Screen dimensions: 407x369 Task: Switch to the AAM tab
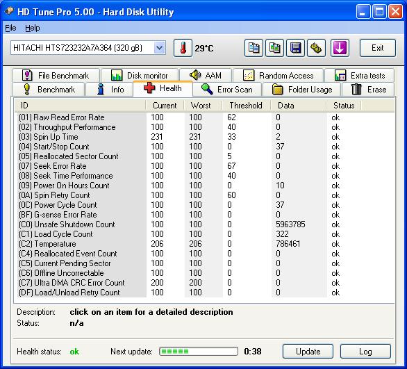point(206,76)
